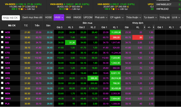
Task: Expand the Tự doanh dropdown
Action: (150, 17)
